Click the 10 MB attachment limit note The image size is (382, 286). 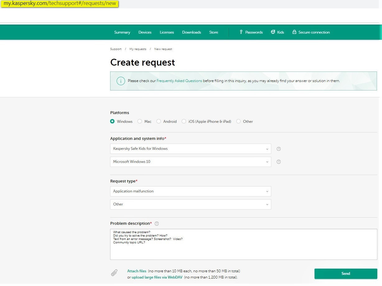tap(194, 271)
